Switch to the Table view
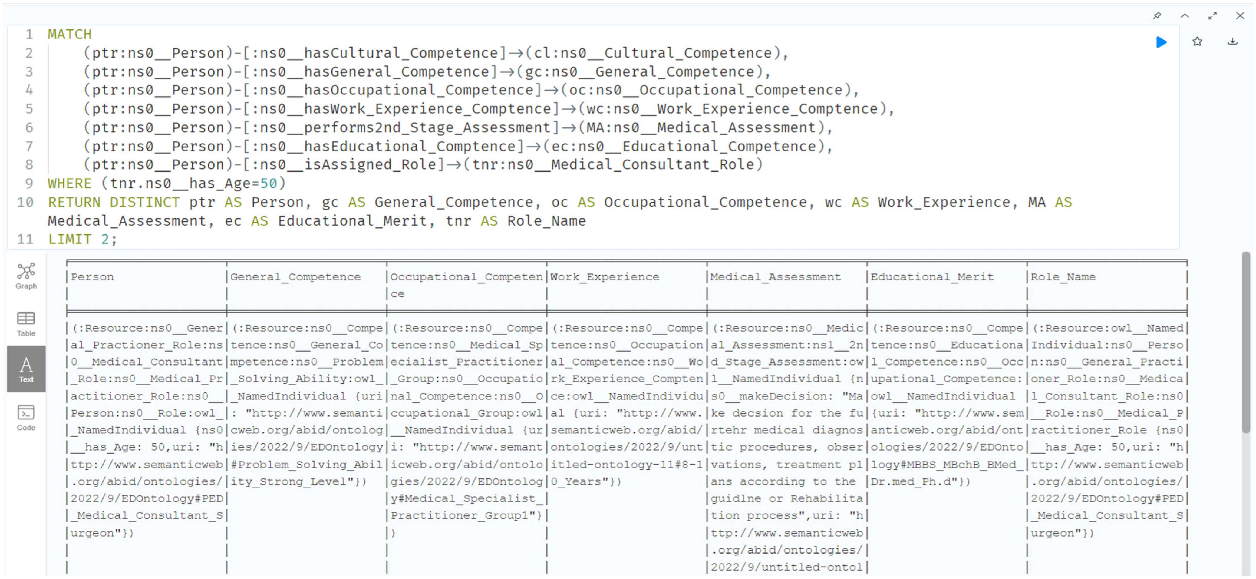This screenshot has width=1256, height=579. click(26, 324)
